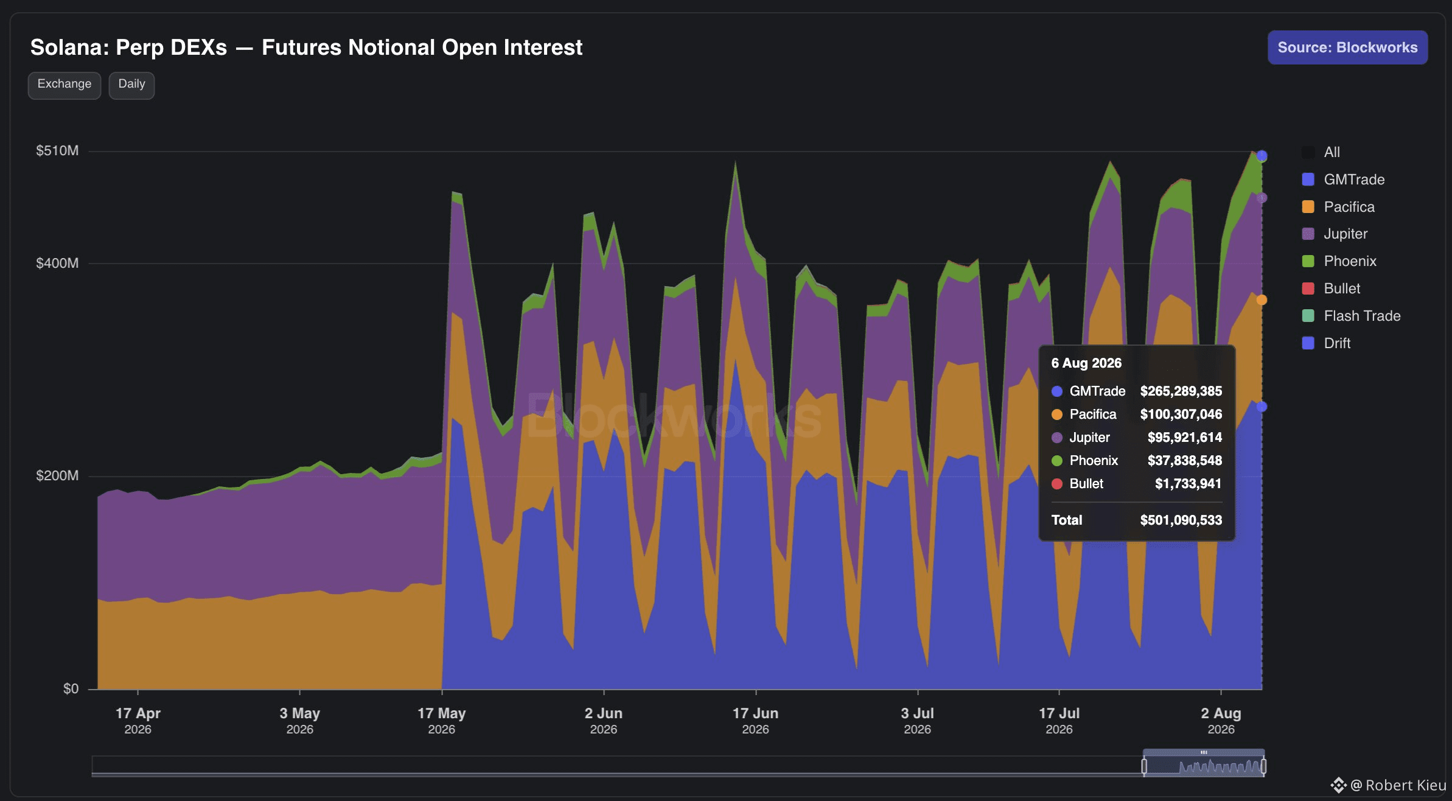Screen dimensions: 1452x801
Task: Click the '3 May 2026' x-axis label
Action: [300, 721]
